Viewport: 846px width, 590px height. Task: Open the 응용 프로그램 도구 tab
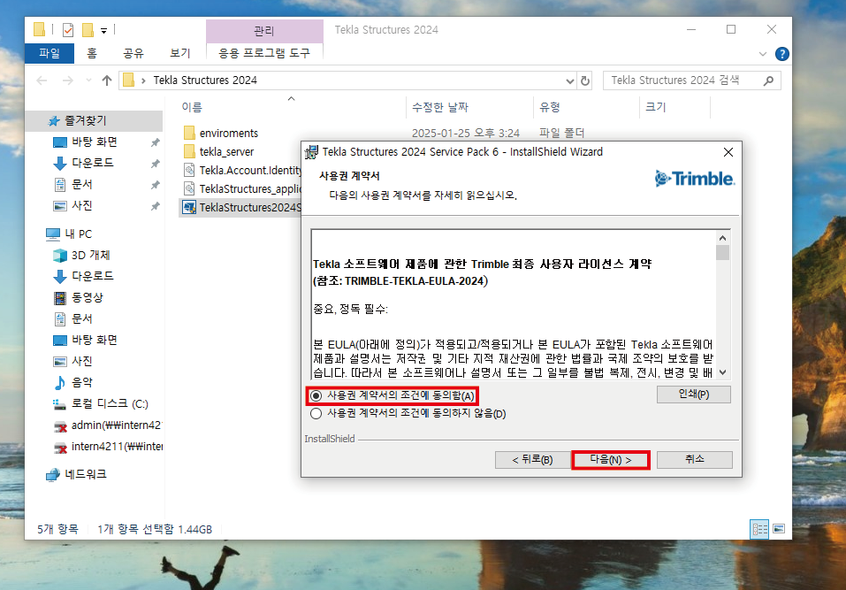(264, 53)
